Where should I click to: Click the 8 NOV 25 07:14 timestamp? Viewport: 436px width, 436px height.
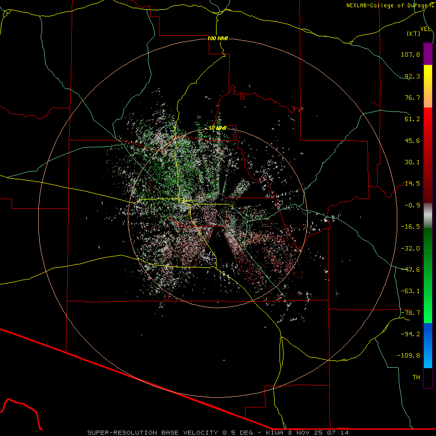click(319, 433)
